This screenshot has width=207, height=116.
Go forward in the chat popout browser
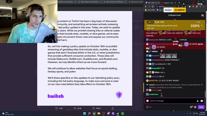point(149,6)
